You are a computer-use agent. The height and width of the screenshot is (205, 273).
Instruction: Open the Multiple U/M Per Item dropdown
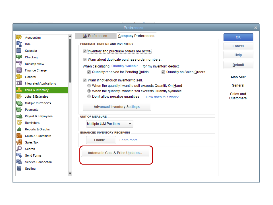point(110,124)
